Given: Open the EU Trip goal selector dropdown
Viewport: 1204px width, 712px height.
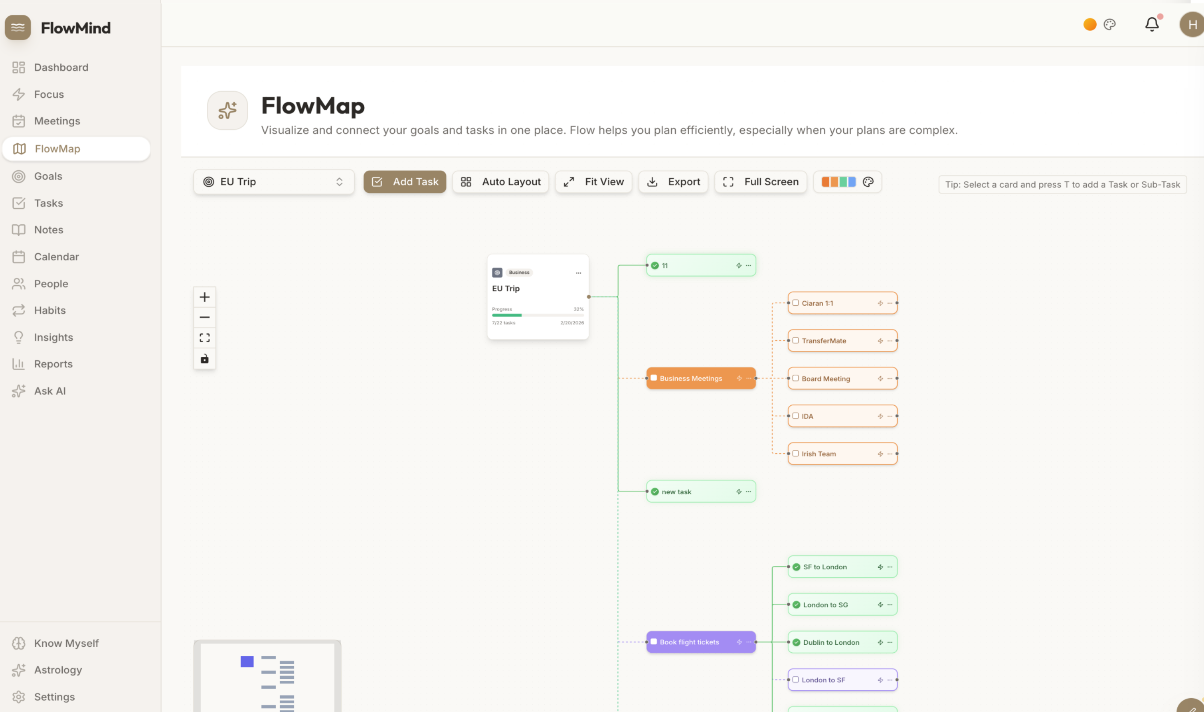Looking at the screenshot, I should point(274,182).
